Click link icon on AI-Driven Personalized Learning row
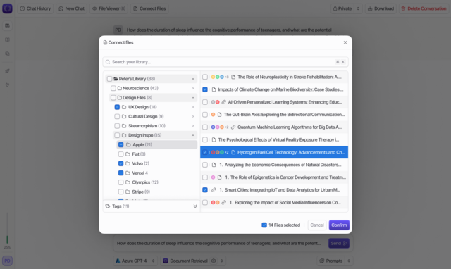This screenshot has height=269, width=451. coord(224,102)
